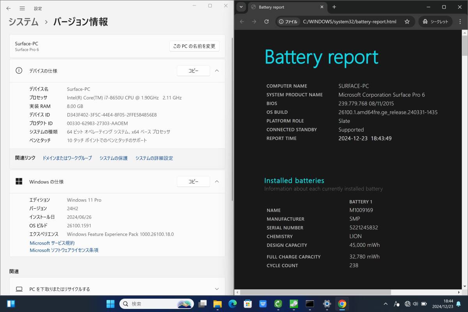Screen dimensions: 468x312
Task: Open the green disk utility taskbar app
Action: click(293, 303)
